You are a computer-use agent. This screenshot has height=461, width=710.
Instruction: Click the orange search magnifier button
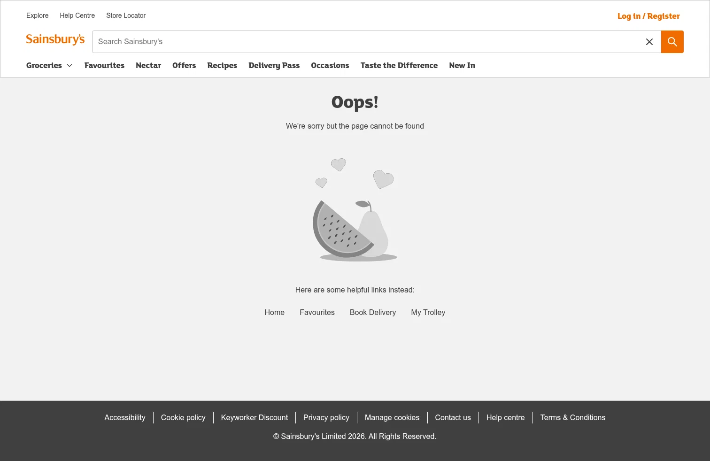pos(672,42)
